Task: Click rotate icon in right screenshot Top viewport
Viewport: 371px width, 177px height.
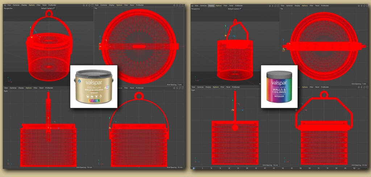Action: click(364, 6)
